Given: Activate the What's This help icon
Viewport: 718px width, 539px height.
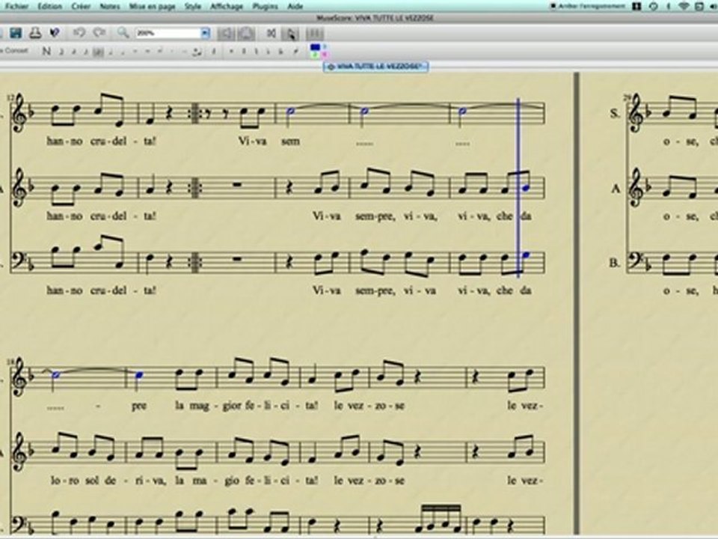Looking at the screenshot, I should click(55, 33).
